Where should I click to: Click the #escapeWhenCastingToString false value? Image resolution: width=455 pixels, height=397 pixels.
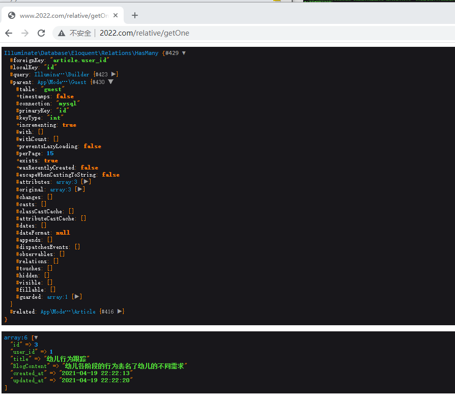[111, 175]
